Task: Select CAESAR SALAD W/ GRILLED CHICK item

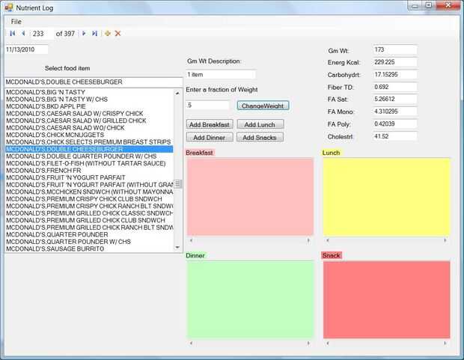Action: [x=89, y=120]
